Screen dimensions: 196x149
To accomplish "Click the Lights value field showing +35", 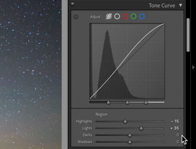I will point(175,128).
